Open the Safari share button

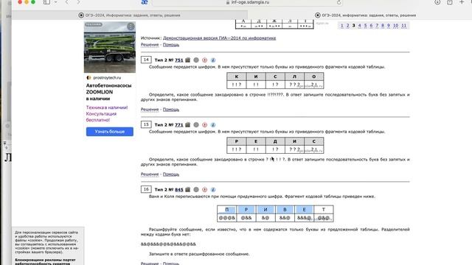[450, 2]
